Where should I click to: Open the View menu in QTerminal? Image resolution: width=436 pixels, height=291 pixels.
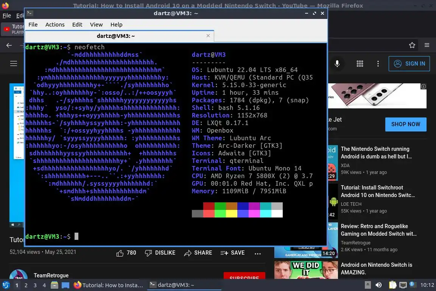click(x=96, y=25)
